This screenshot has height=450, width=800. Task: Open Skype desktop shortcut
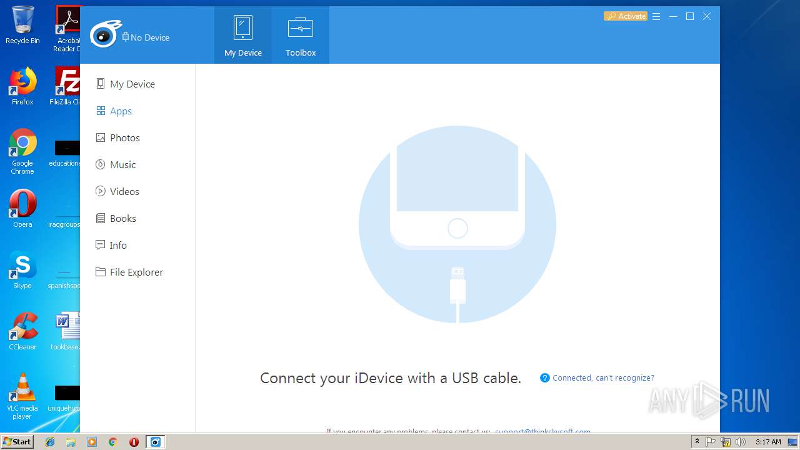22,270
